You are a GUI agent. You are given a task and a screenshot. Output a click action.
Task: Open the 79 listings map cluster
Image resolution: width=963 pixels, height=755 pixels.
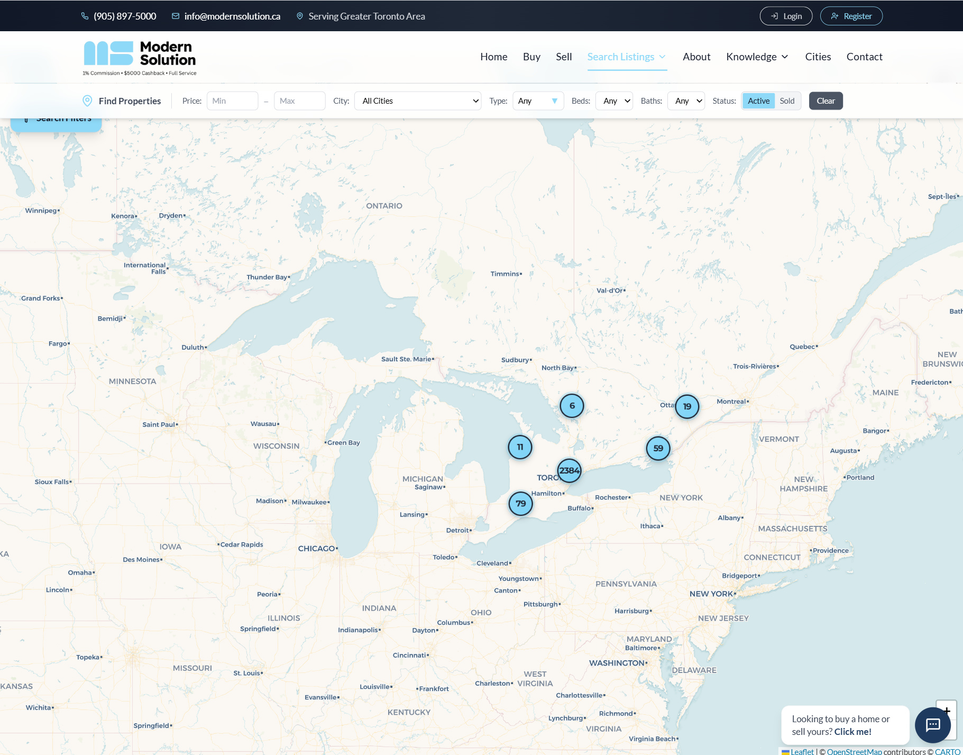pyautogui.click(x=521, y=503)
